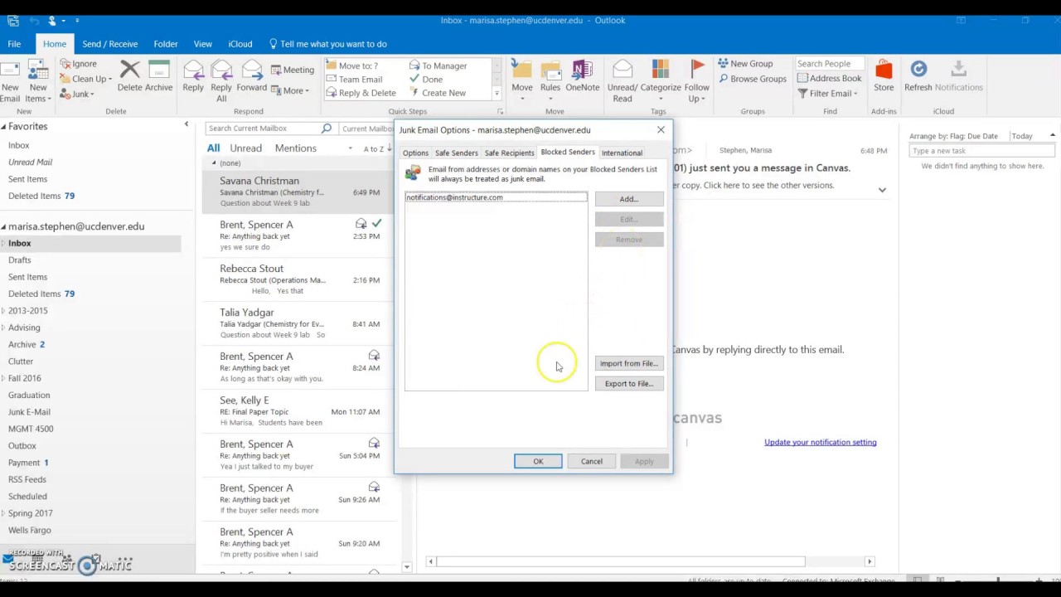Click the New Email icon

(10, 80)
